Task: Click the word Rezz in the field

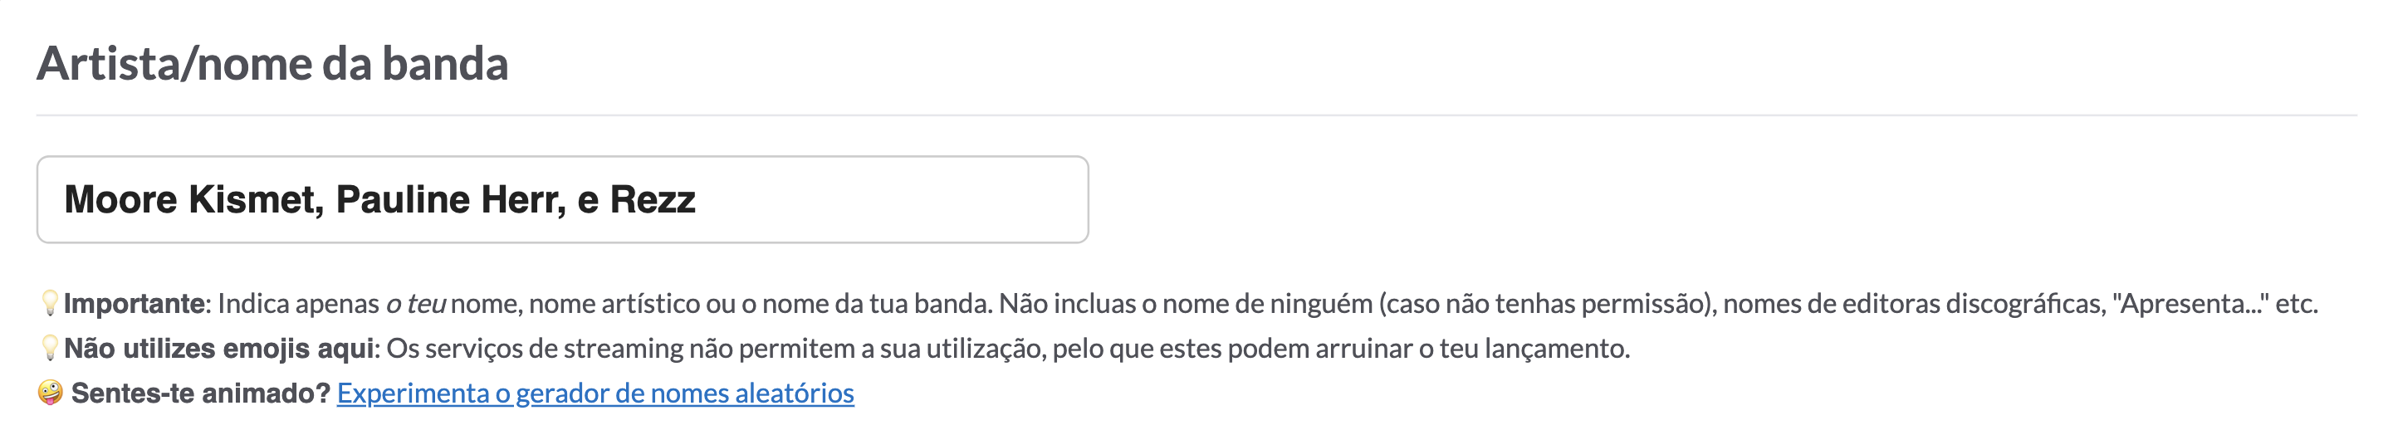Action: [653, 199]
